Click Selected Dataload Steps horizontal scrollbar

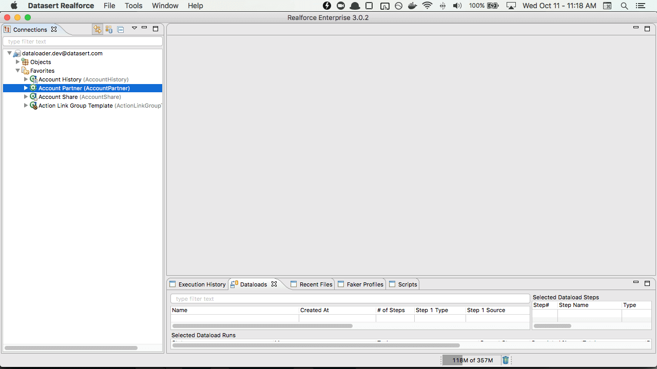(552, 326)
